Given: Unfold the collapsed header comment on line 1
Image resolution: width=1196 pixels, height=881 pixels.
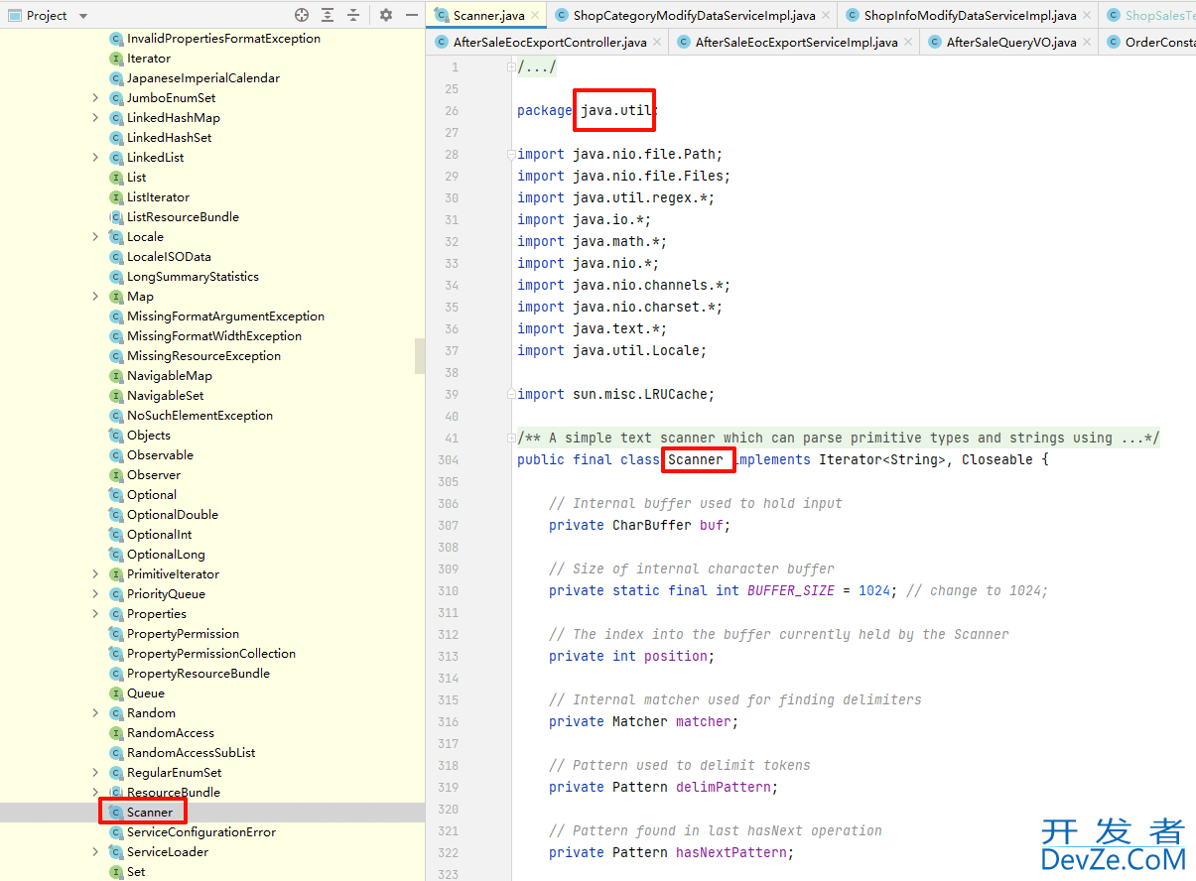Looking at the screenshot, I should coord(511,66).
